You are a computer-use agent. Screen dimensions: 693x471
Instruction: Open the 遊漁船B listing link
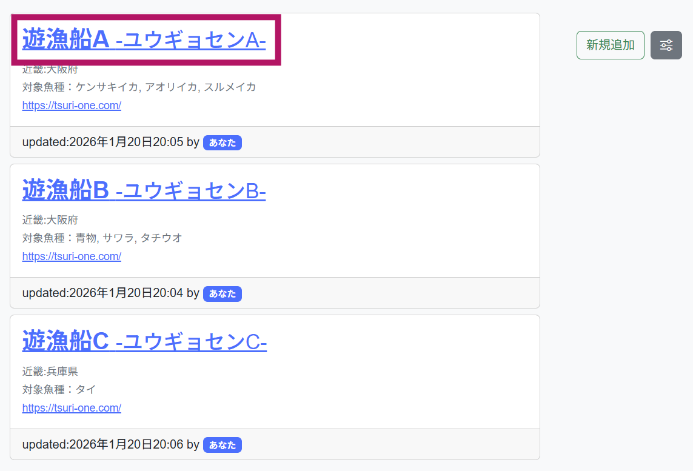(x=144, y=192)
